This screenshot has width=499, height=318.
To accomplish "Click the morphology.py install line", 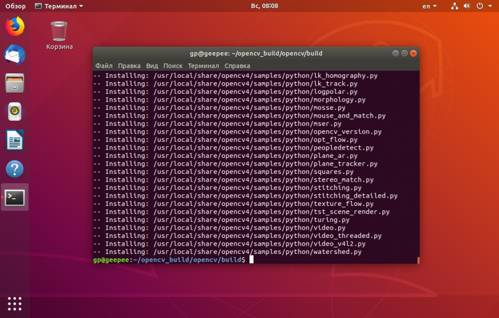I will coord(229,99).
